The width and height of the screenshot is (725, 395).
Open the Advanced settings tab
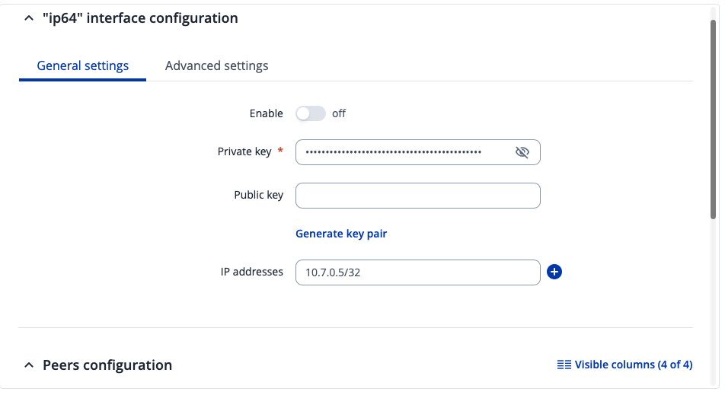point(216,66)
